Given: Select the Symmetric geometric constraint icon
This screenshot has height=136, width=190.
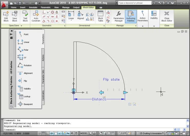Looking at the screenshot, I should point(52,21).
